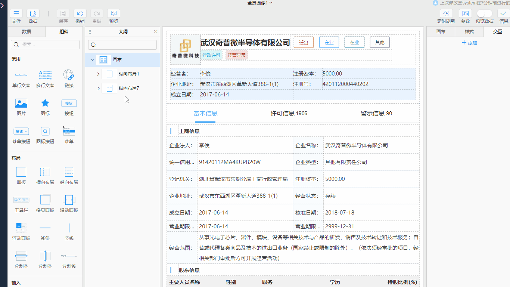Select the 工商信息 section heading

point(189,131)
